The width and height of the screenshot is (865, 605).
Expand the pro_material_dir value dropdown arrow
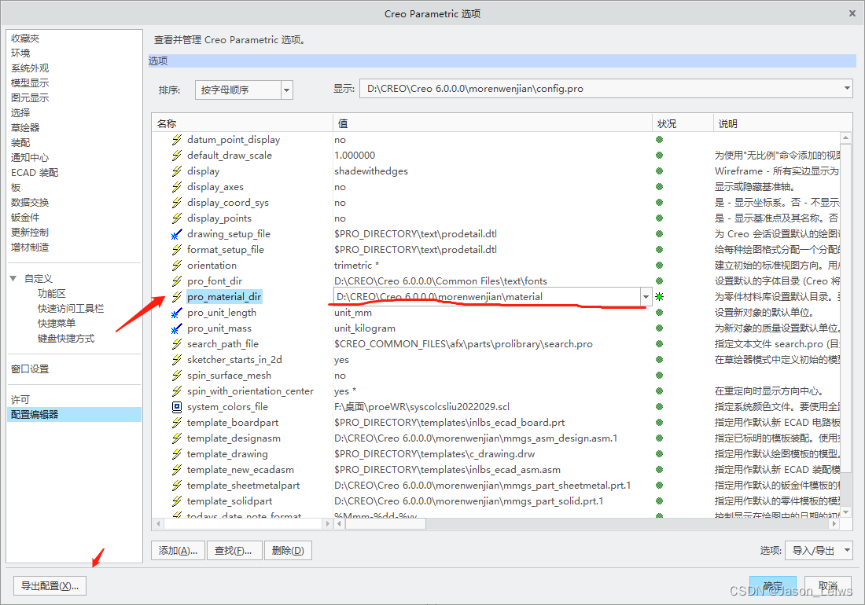coord(646,296)
